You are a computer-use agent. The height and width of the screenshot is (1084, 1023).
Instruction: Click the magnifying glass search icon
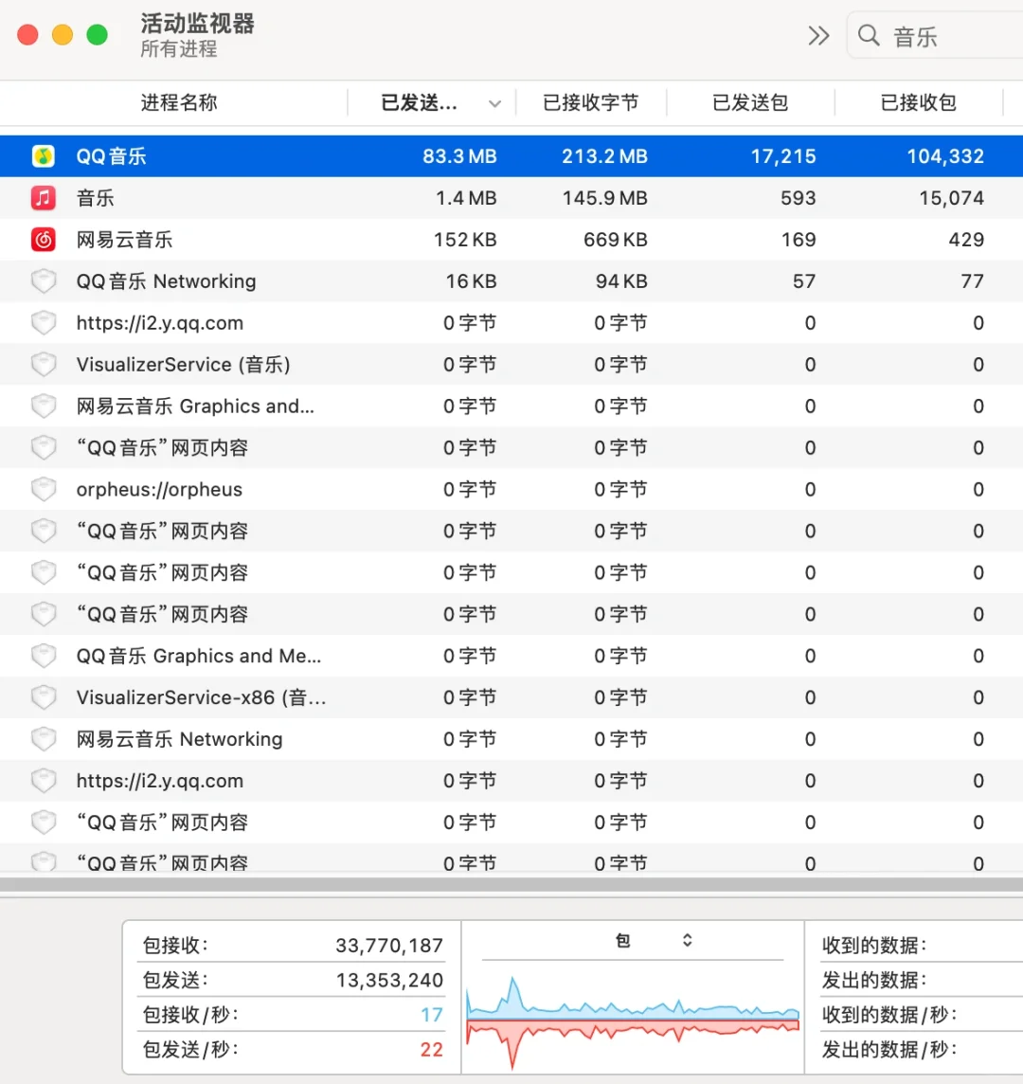[x=869, y=35]
